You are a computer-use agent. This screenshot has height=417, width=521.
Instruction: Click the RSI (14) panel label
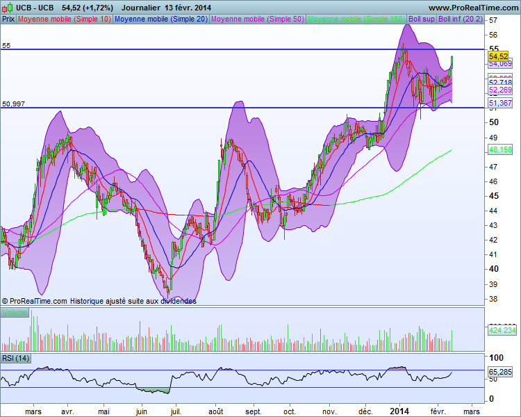point(15,358)
